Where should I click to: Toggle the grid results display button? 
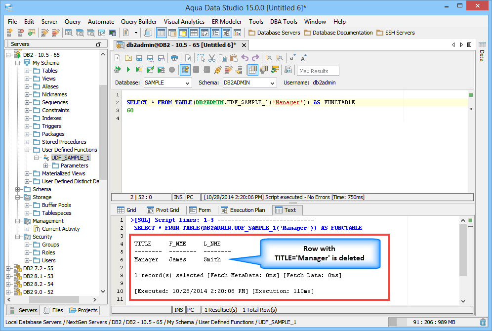252,70
